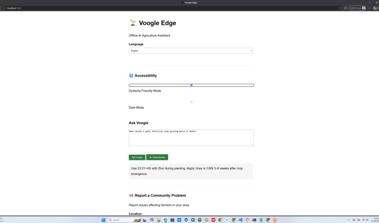Click the Offline AI Agriculture Assistant text
The height and width of the screenshot is (223, 379).
(x=150, y=35)
